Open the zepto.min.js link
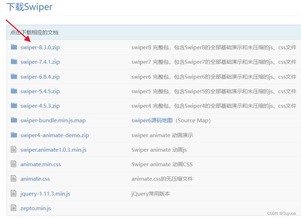Screen dimensions: 301x219 (x=36, y=208)
